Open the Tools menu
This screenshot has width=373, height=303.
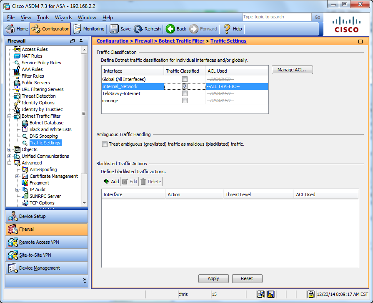tap(43, 18)
